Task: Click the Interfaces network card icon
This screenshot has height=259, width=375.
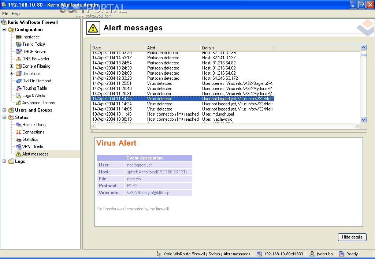Action: tap(18, 37)
